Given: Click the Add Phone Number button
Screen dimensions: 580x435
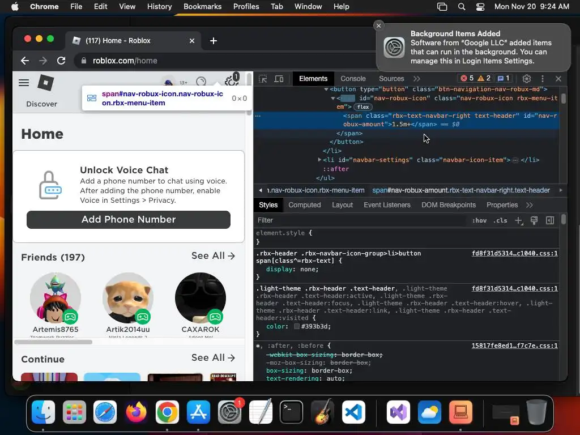Looking at the screenshot, I should (129, 220).
